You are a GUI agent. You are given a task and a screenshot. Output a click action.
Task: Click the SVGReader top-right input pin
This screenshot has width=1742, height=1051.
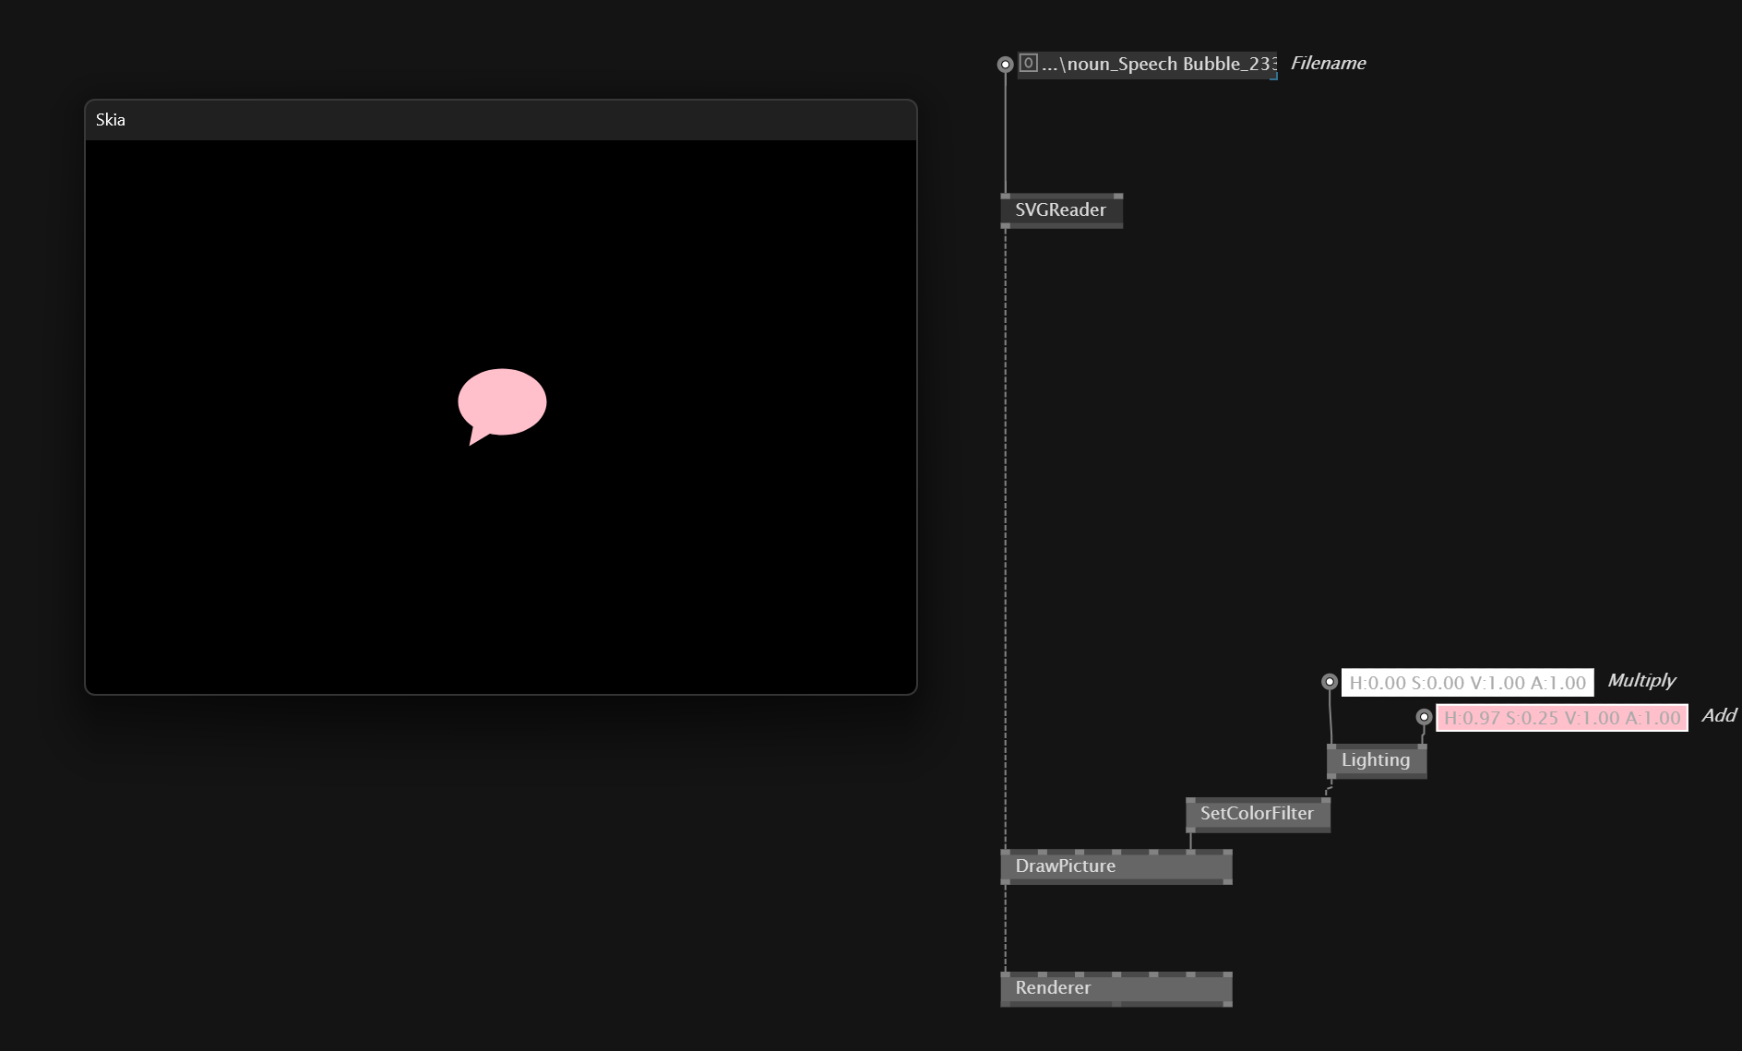point(1117,197)
